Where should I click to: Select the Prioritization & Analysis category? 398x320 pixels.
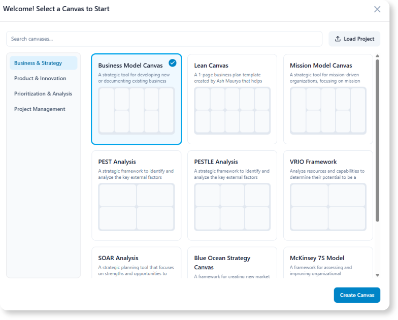point(43,93)
